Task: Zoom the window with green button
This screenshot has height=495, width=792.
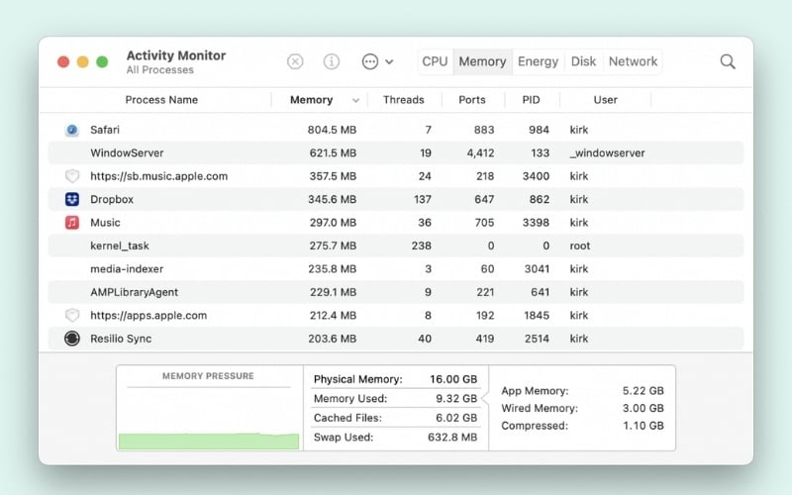Action: [102, 61]
